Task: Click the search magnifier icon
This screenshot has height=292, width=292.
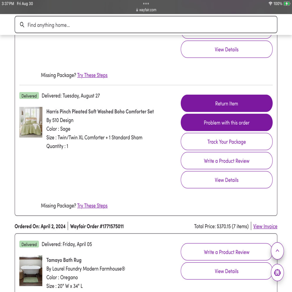Action: coord(22,25)
